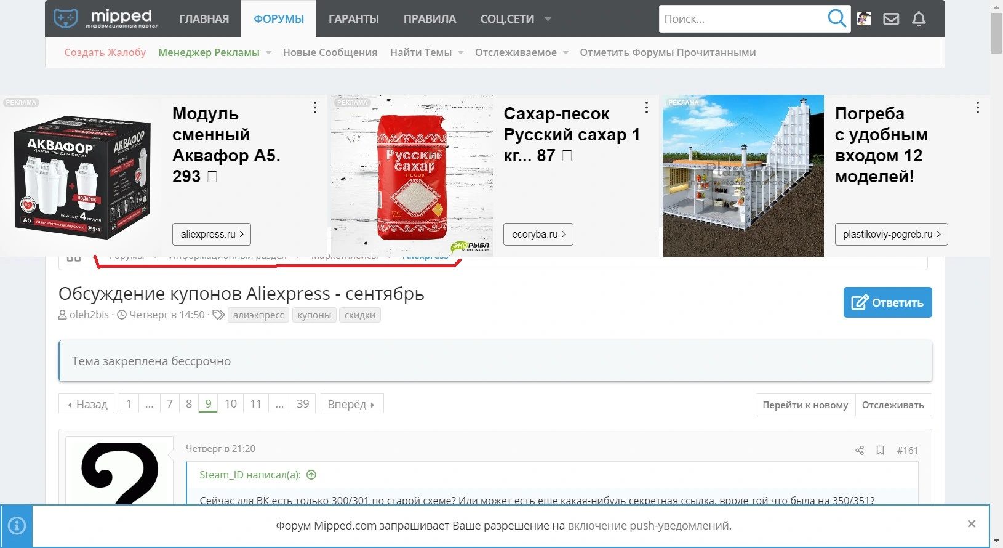Open the ГАРАНТЫ tab
Viewport: 1003px width, 548px height.
[x=354, y=19]
